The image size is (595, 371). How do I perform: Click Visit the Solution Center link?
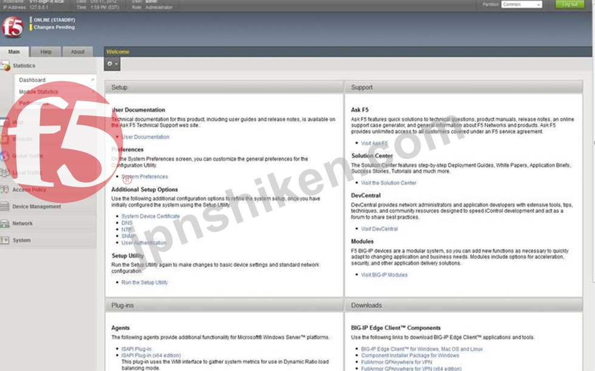click(x=389, y=182)
